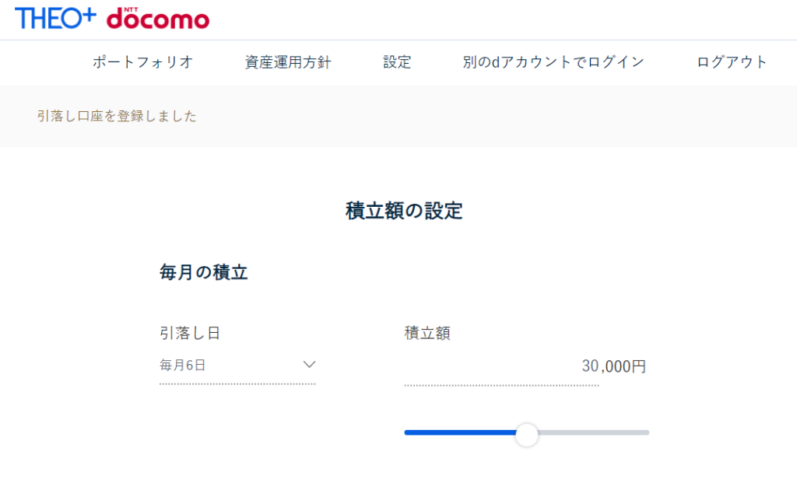Open the ポートフォリオ menu item
Viewport: 797px width, 490px height.
click(x=143, y=62)
